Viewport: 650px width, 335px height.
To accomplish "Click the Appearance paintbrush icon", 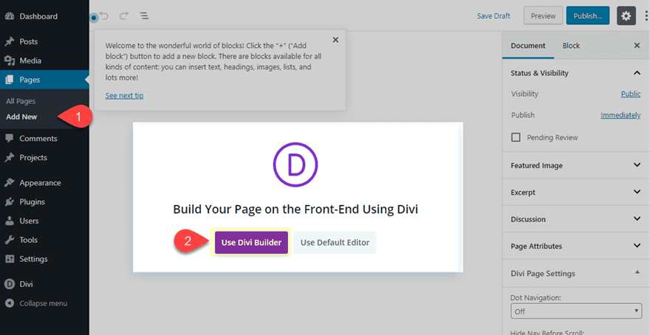I will pyautogui.click(x=10, y=182).
